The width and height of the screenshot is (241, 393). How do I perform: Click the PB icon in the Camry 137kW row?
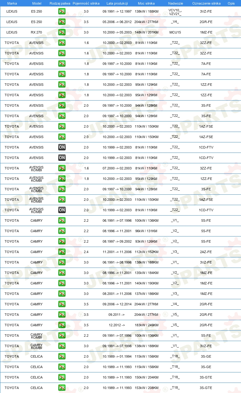tap(62, 294)
